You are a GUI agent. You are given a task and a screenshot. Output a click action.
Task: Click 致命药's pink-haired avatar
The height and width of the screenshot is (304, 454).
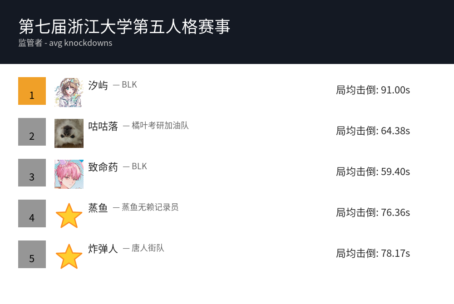(x=69, y=174)
